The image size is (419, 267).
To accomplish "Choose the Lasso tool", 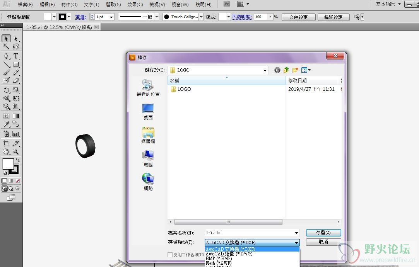I will (x=16, y=46).
